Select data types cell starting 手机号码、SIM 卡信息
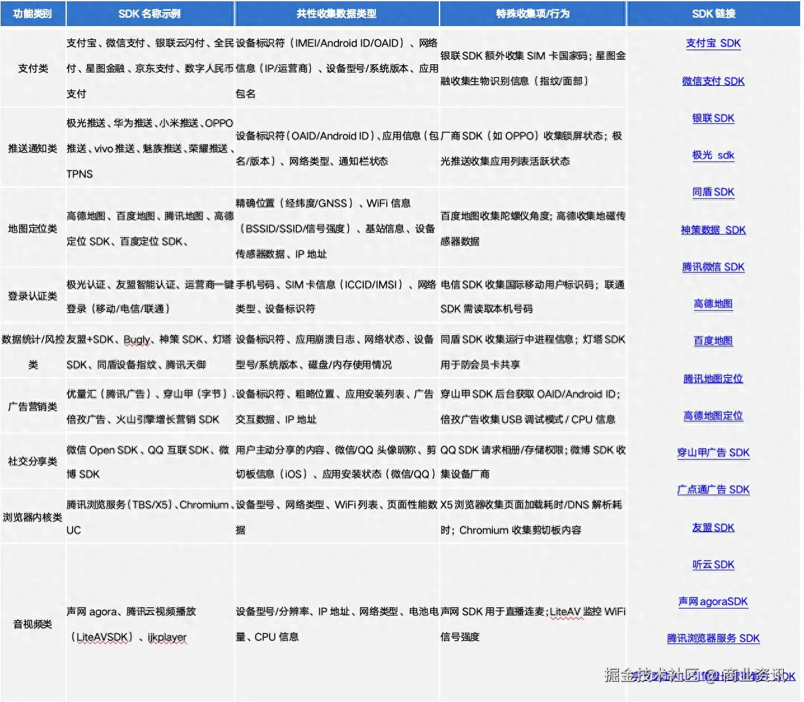 (x=336, y=296)
